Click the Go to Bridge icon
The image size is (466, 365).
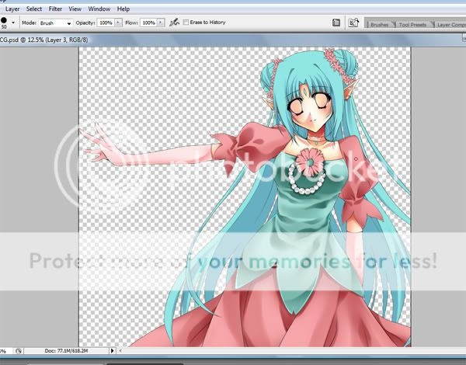(x=353, y=23)
